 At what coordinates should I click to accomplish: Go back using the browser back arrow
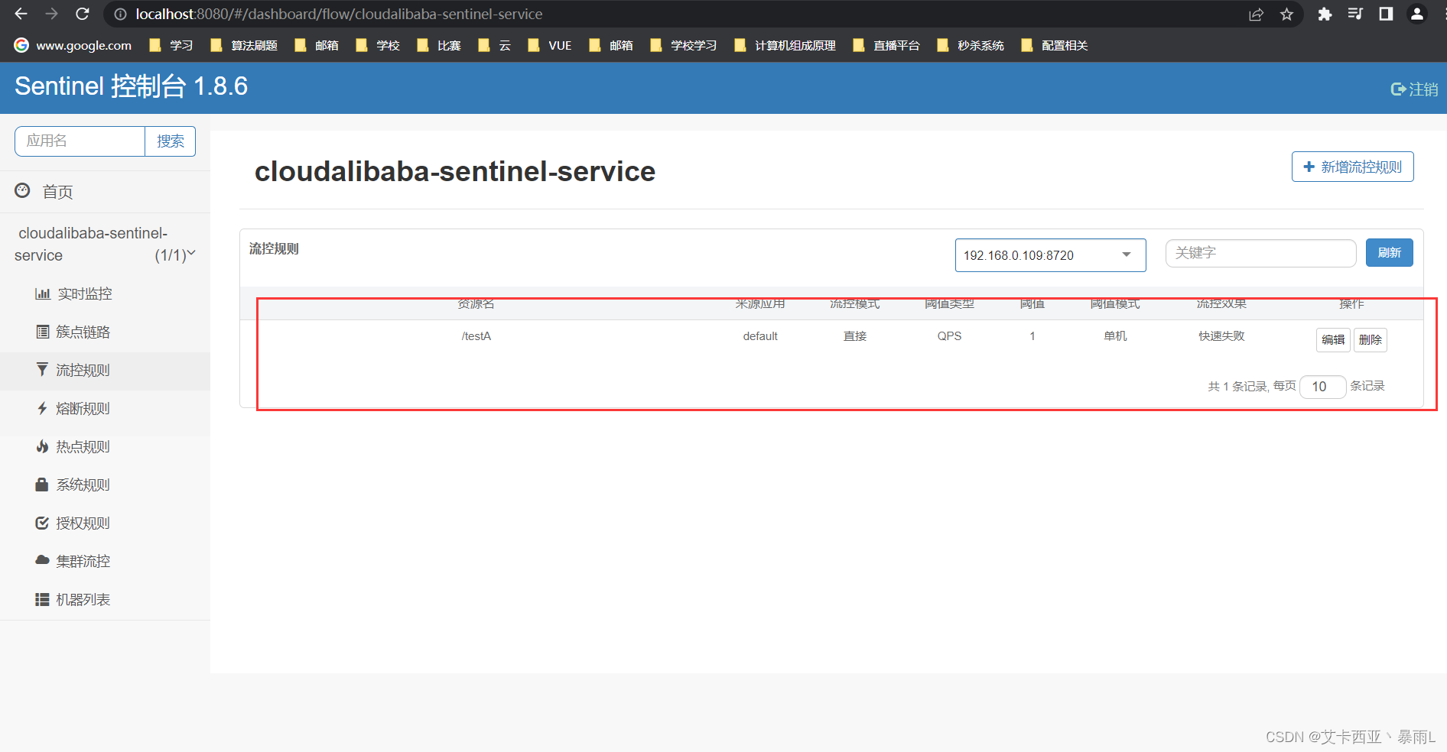click(21, 14)
